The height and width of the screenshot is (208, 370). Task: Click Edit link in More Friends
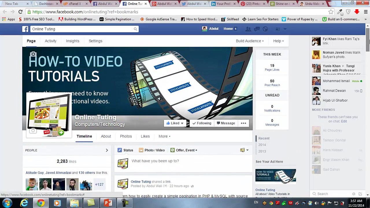point(344,121)
